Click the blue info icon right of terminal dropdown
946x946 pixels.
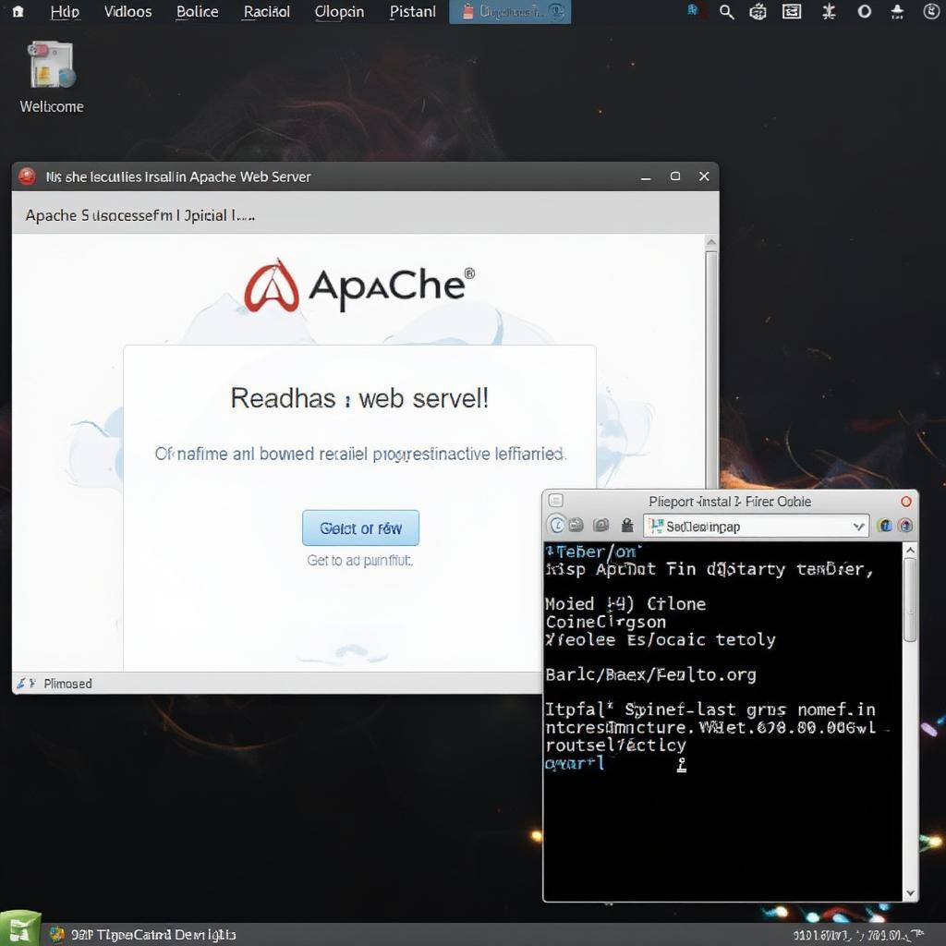(885, 526)
